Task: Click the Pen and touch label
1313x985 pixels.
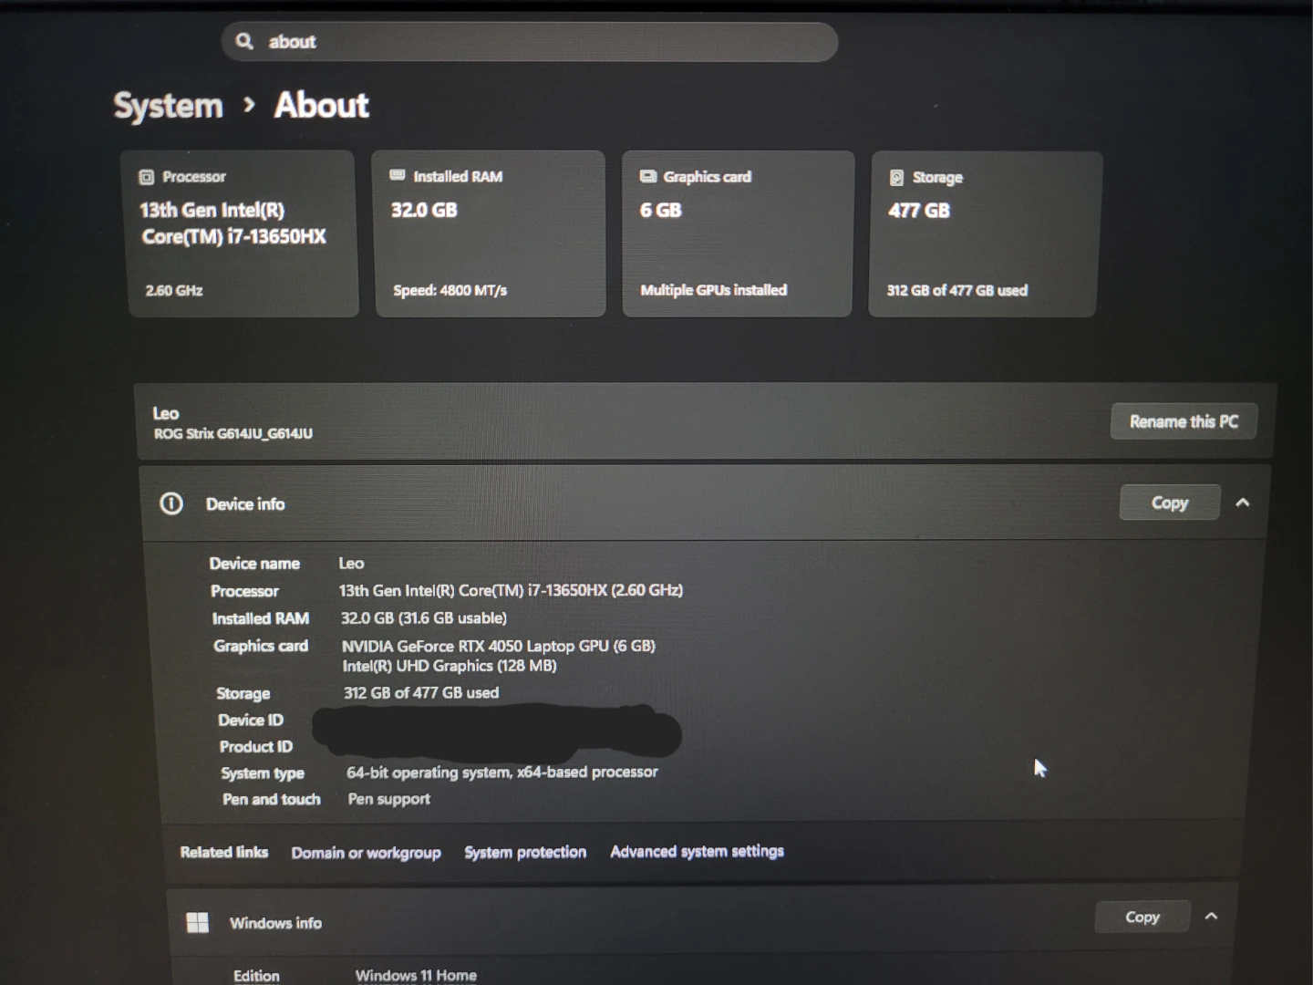Action: pyautogui.click(x=272, y=799)
